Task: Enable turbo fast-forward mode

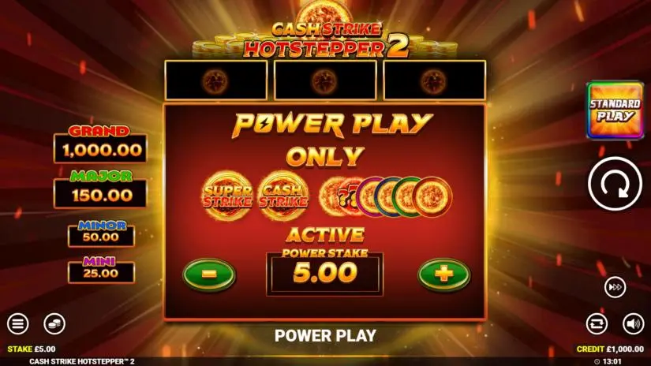Action: point(615,287)
